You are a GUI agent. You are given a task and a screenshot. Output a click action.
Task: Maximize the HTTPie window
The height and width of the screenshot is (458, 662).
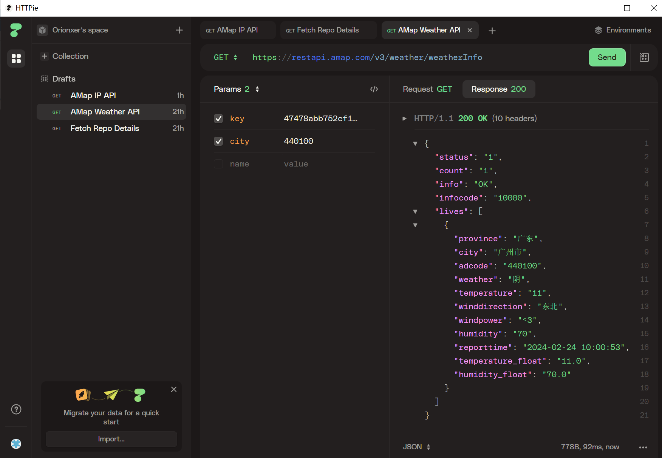pyautogui.click(x=627, y=8)
